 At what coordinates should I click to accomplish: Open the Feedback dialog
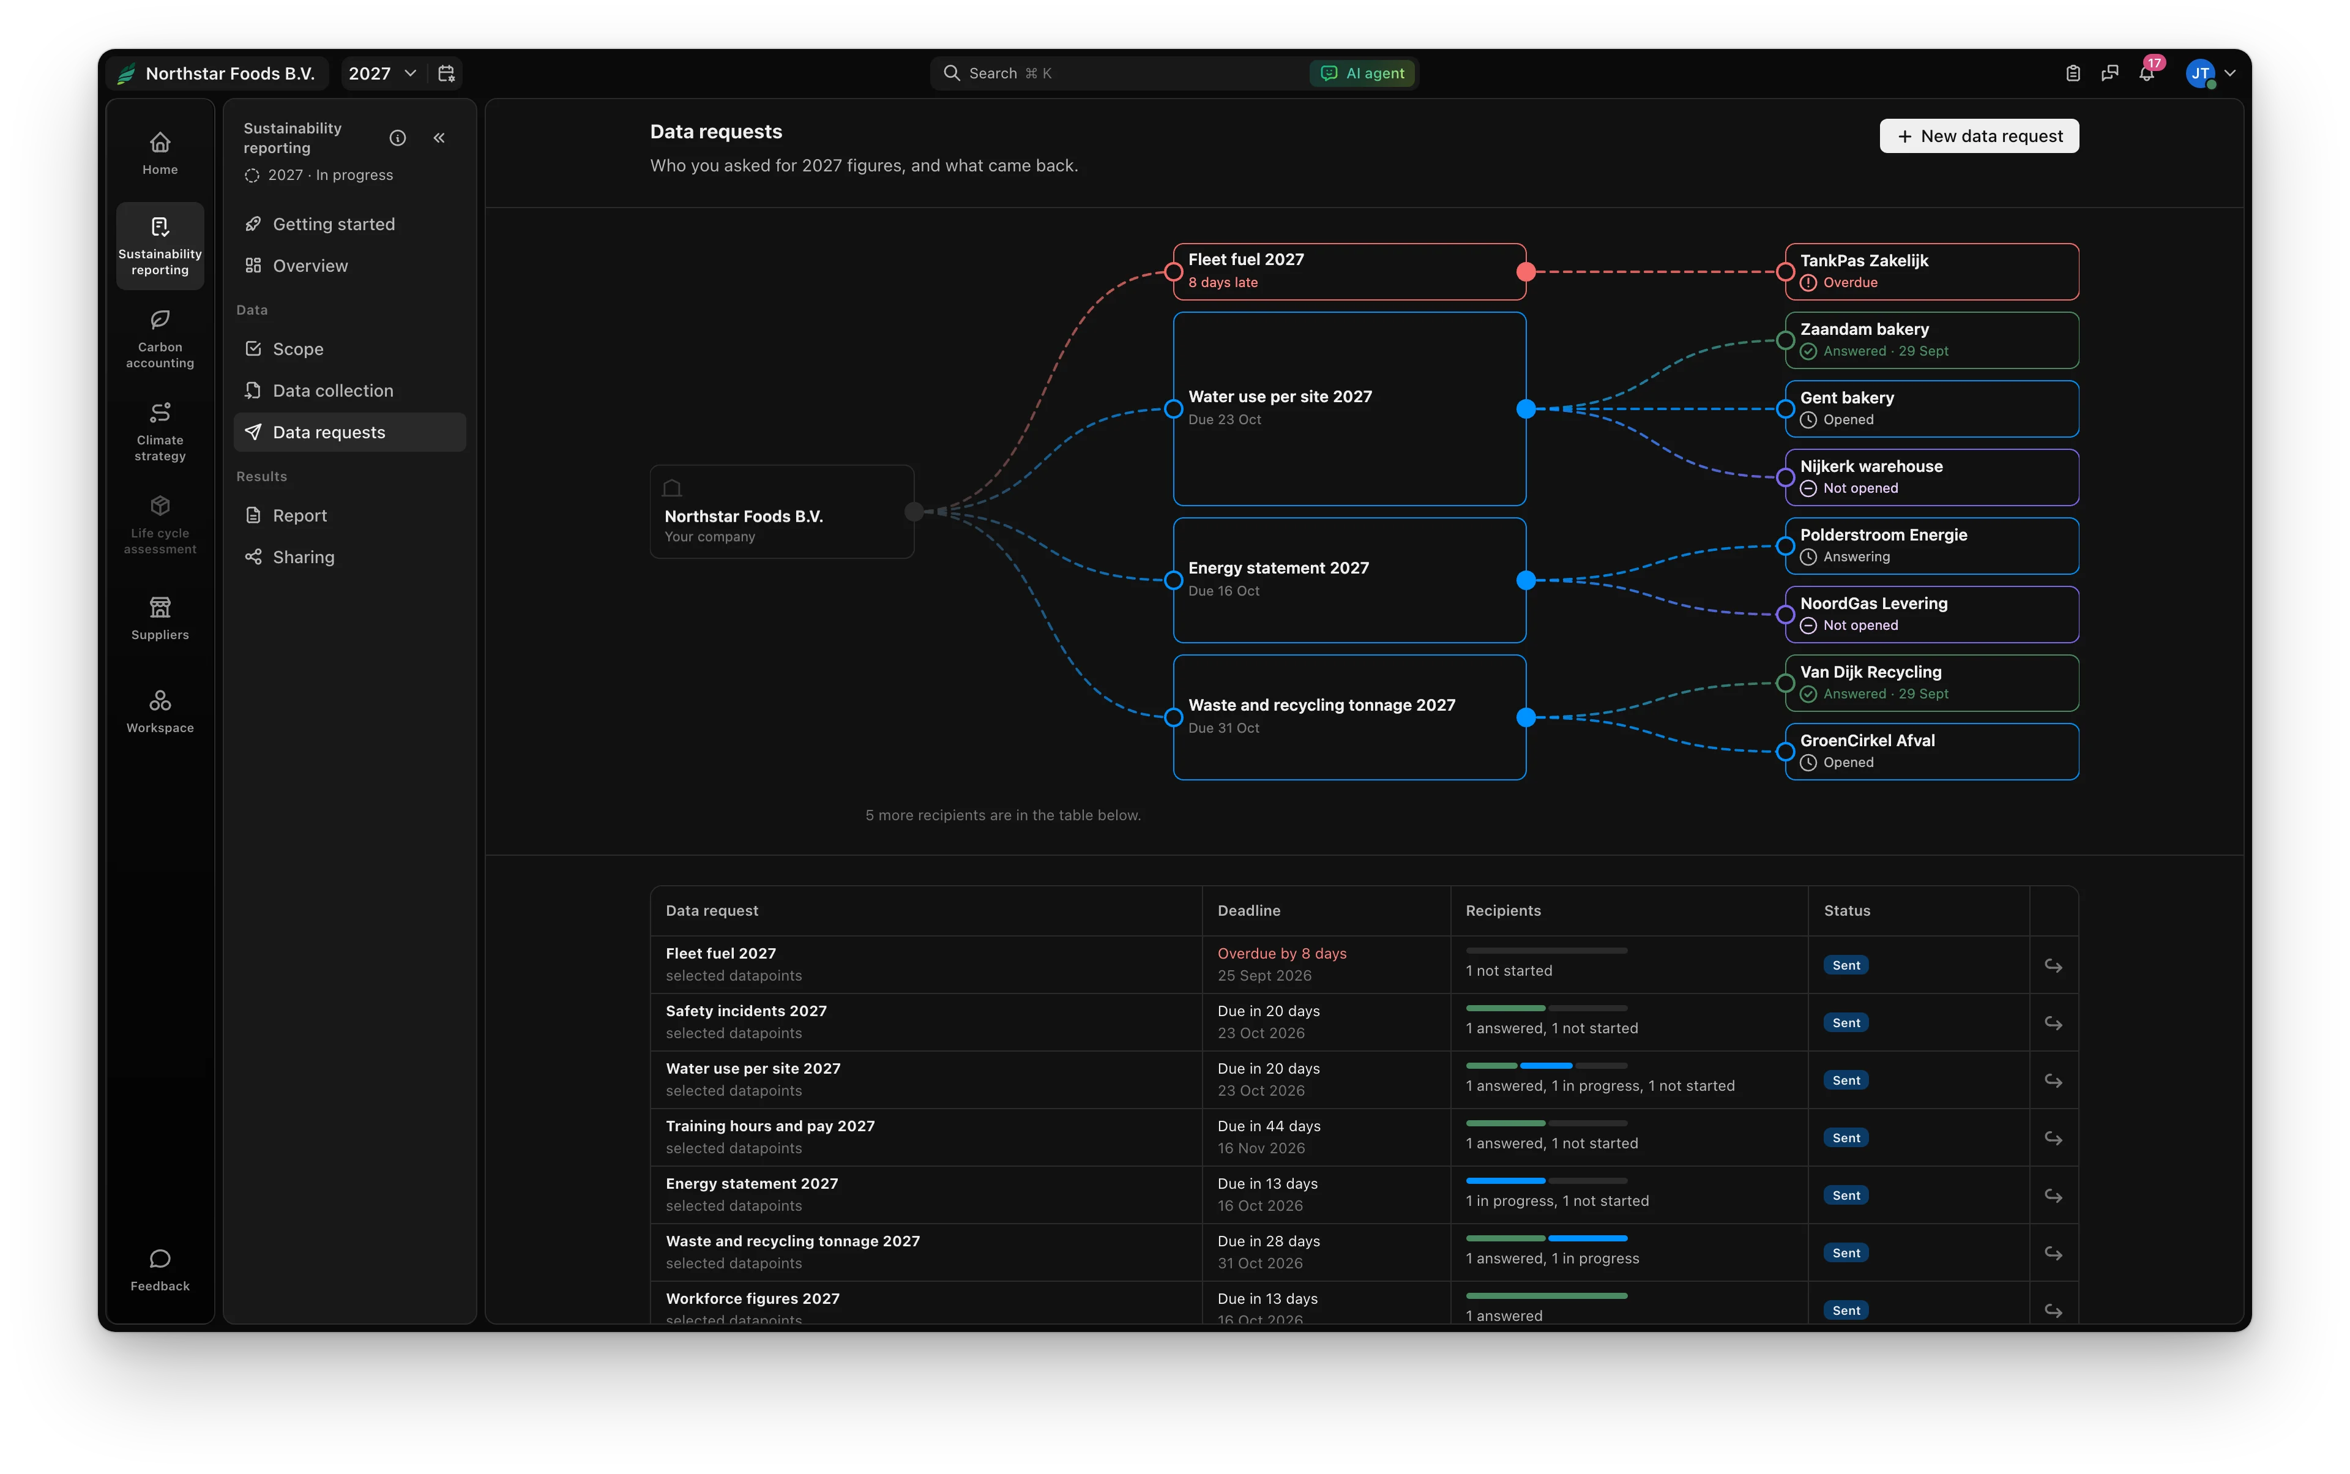(160, 1270)
